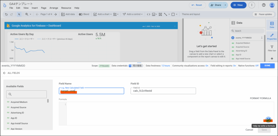The width and height of the screenshot is (278, 136).
Task: Toggle Community visualizations access On
Action: (x=207, y=66)
